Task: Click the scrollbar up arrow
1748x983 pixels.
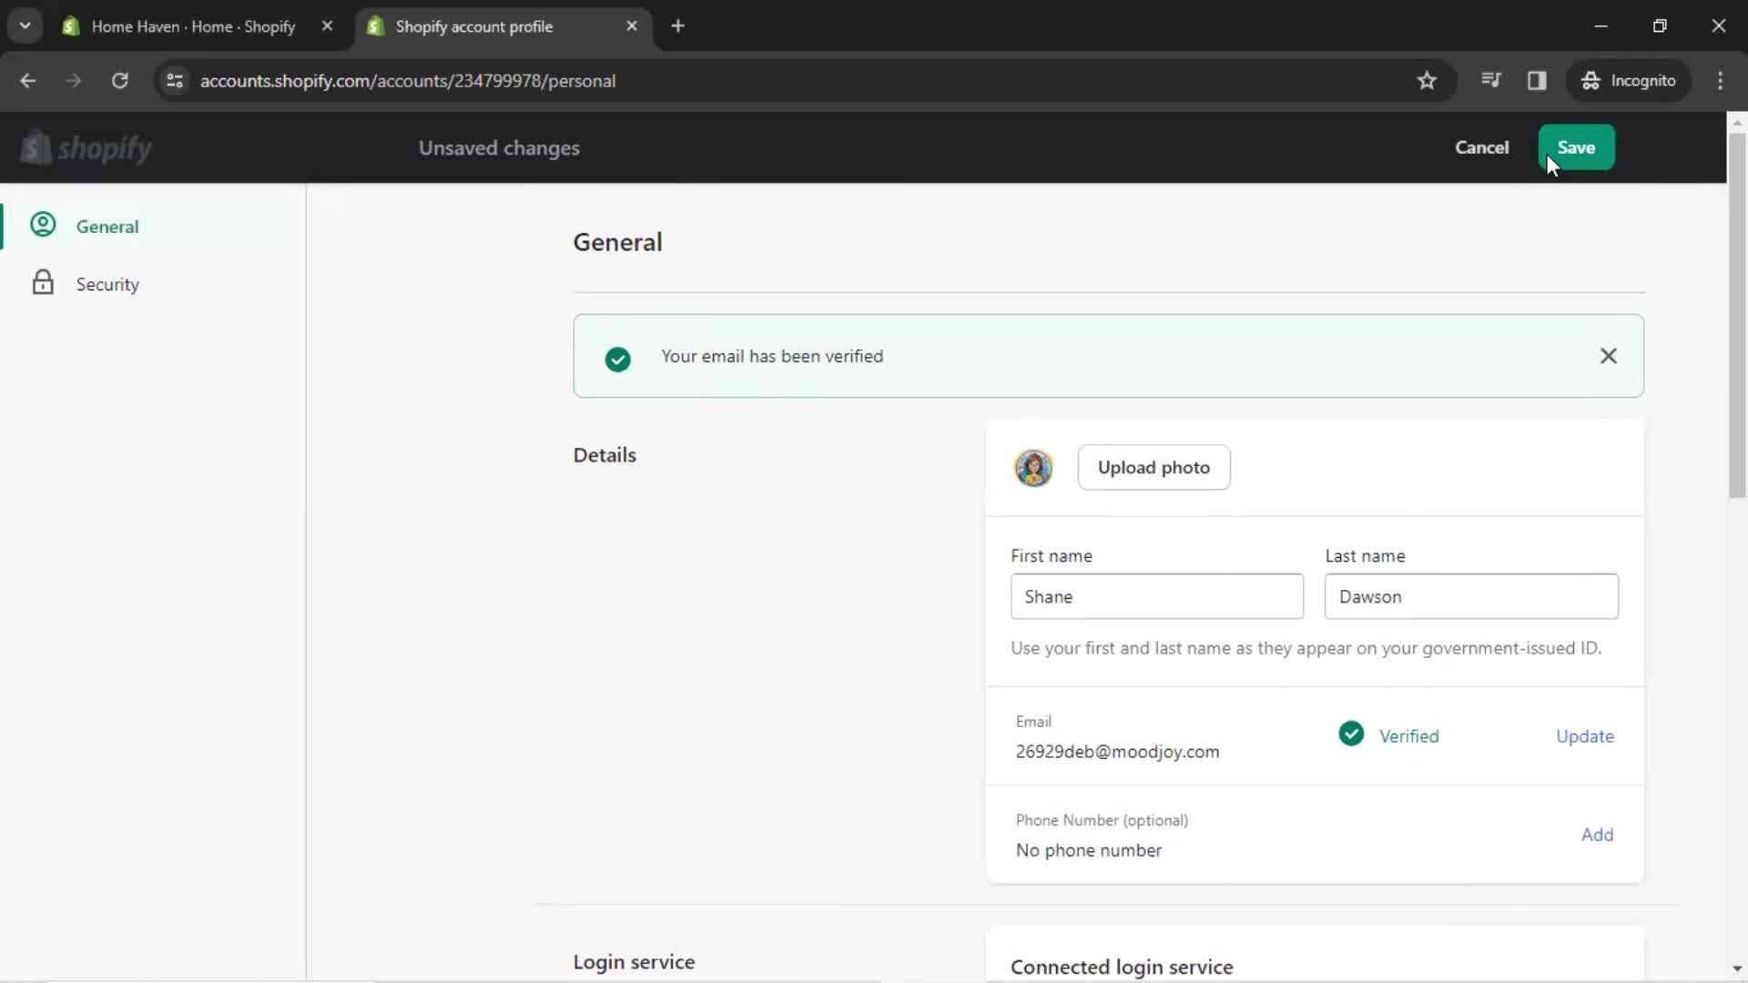Action: (1737, 122)
